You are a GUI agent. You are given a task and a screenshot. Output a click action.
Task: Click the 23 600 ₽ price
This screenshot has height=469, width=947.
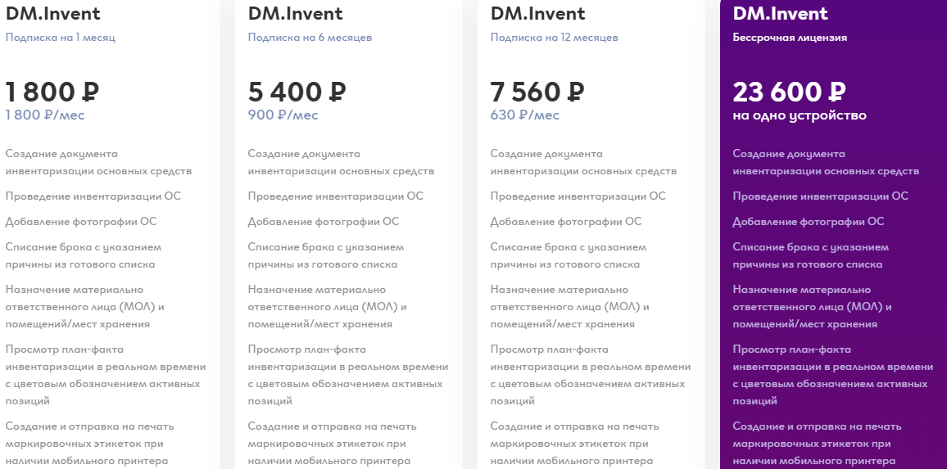[790, 92]
